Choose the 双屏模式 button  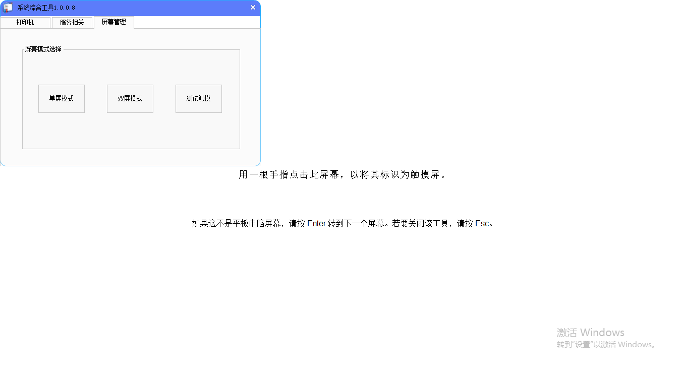[x=130, y=99]
